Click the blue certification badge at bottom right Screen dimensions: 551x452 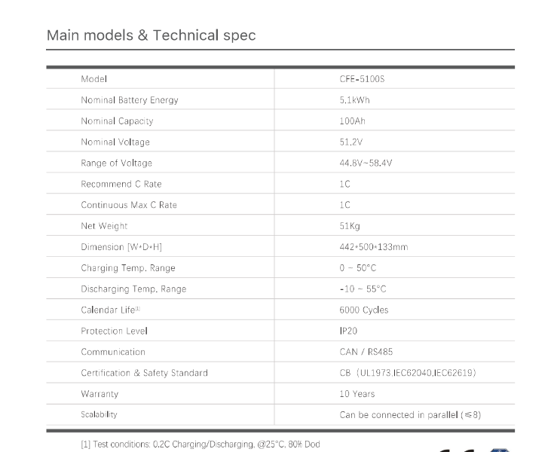point(500,450)
